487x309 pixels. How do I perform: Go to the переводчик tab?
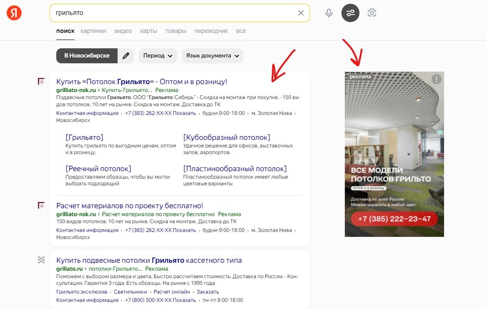click(x=211, y=31)
